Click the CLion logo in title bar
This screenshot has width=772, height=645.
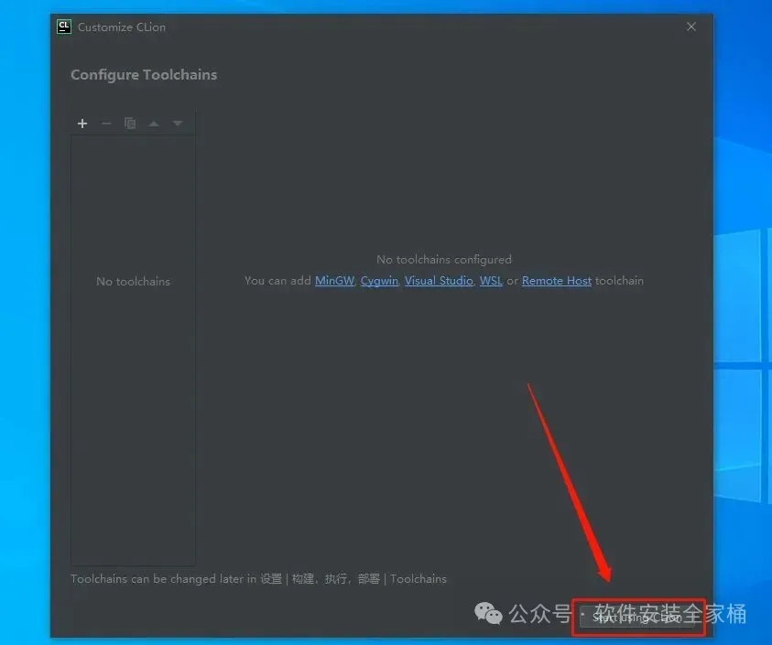tap(64, 27)
